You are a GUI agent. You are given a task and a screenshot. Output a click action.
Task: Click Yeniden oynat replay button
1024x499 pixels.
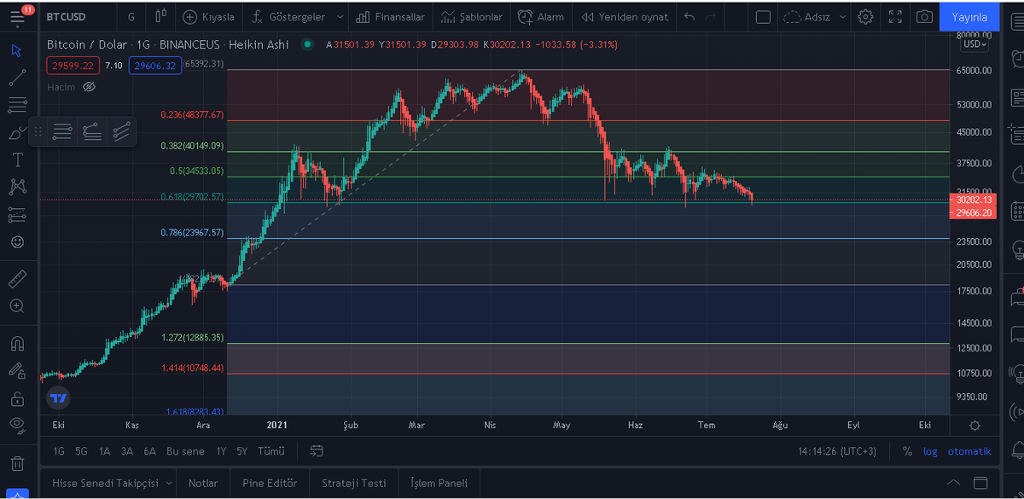click(x=623, y=16)
